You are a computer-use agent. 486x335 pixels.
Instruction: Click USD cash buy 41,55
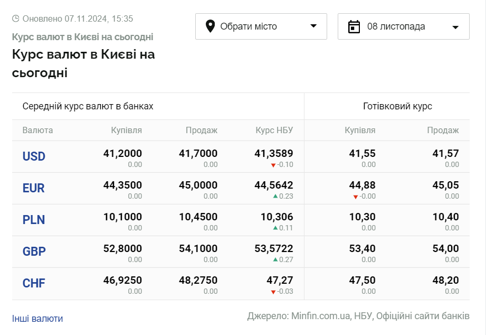[x=363, y=153]
